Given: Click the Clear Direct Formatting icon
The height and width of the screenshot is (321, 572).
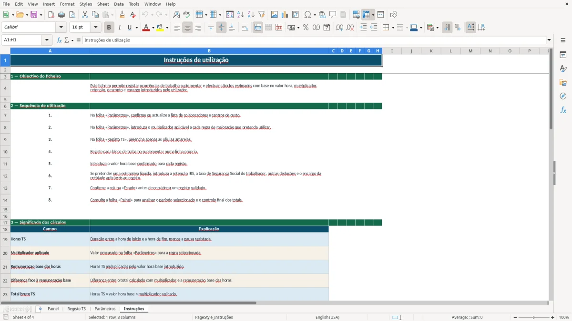Looking at the screenshot, I should point(133,15).
